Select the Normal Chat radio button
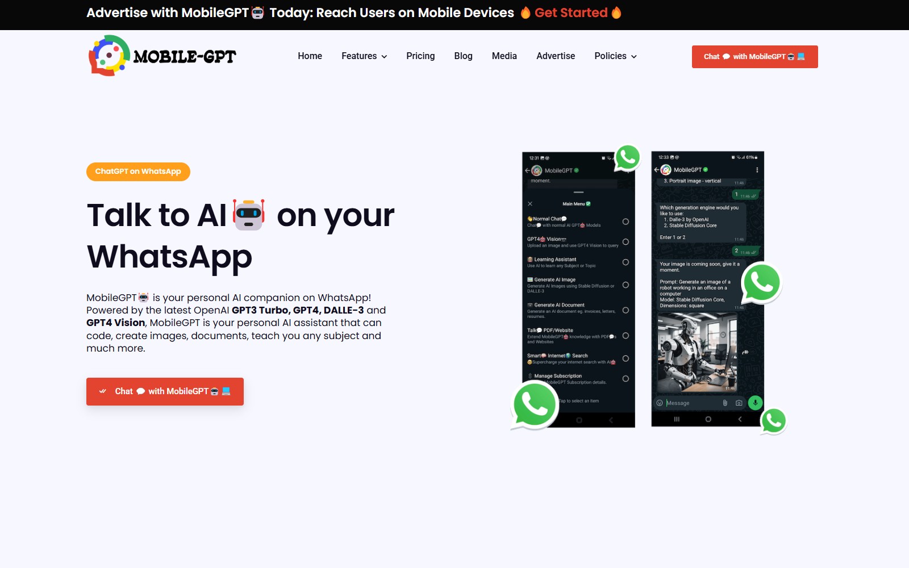The image size is (909, 568). [626, 222]
